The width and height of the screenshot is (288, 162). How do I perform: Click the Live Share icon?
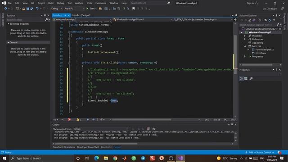pyautogui.click(x=264, y=9)
